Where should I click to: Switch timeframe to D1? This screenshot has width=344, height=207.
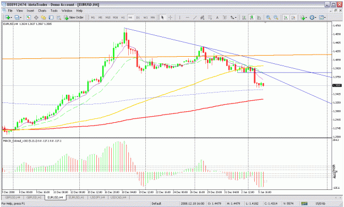pyautogui.click(x=138, y=17)
